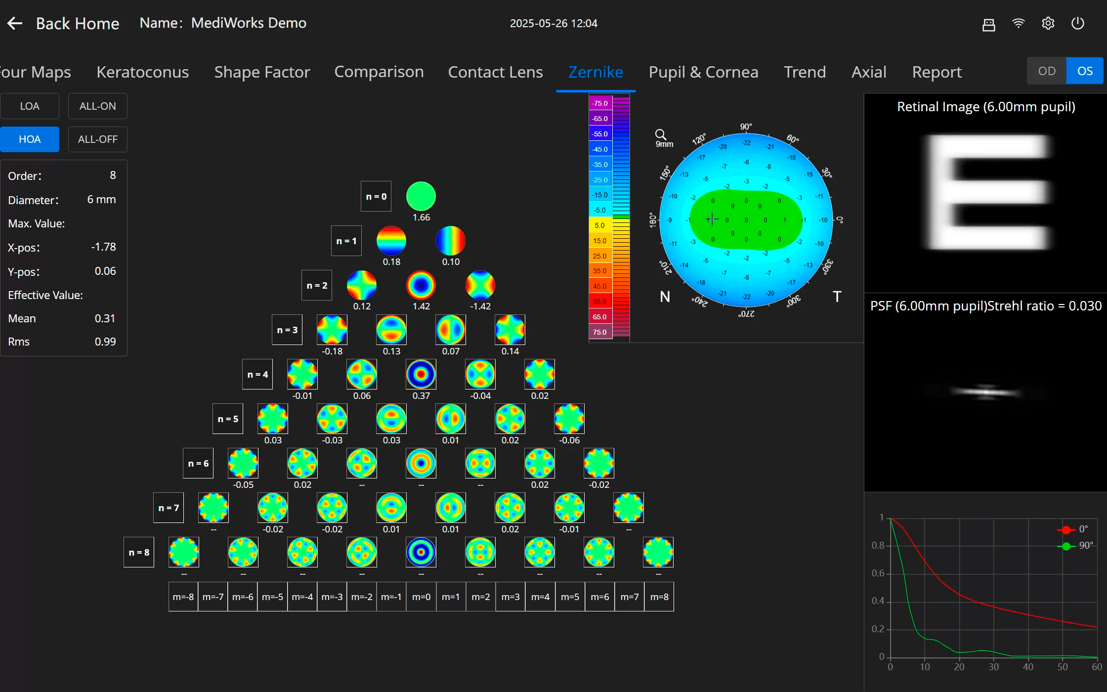Select the n=0 piston Zernike icon
Image resolution: width=1107 pixels, height=692 pixels.
pyautogui.click(x=421, y=196)
